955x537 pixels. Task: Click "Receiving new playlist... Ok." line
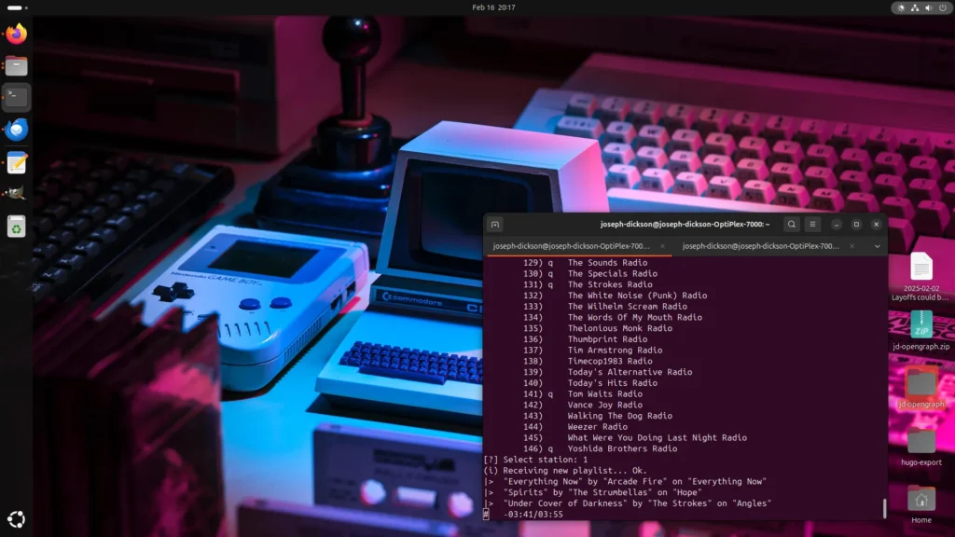(565, 471)
